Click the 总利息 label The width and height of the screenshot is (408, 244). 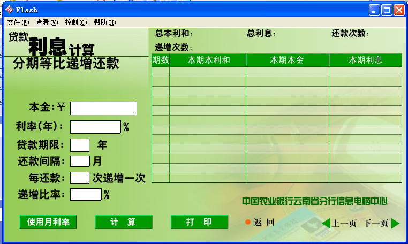pos(261,33)
